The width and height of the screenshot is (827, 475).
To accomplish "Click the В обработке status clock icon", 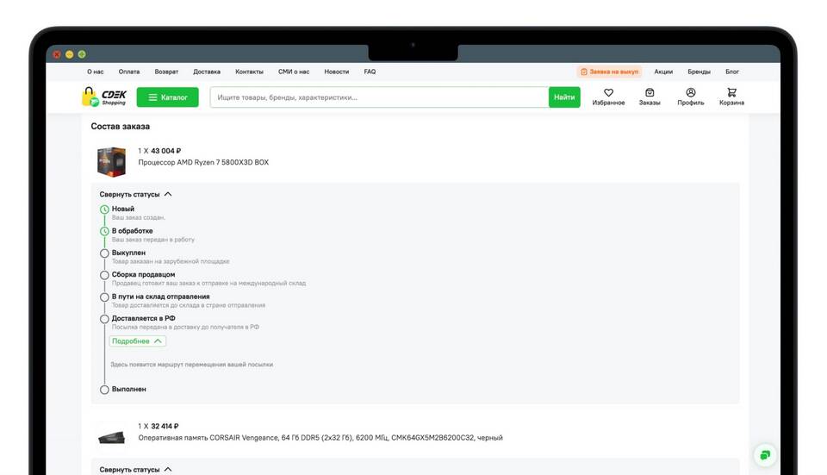I will (x=104, y=231).
